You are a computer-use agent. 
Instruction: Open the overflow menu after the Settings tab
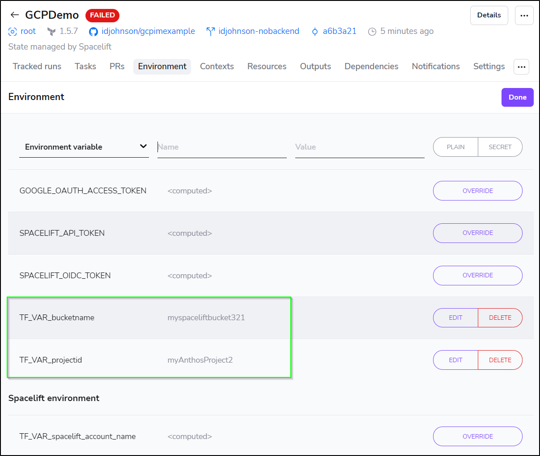[x=522, y=67]
